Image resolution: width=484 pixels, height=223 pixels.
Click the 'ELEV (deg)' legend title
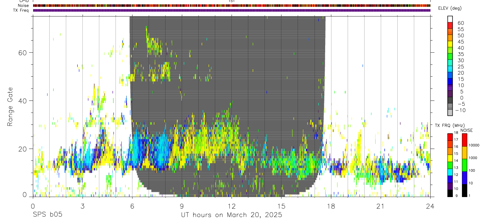coord(450,8)
